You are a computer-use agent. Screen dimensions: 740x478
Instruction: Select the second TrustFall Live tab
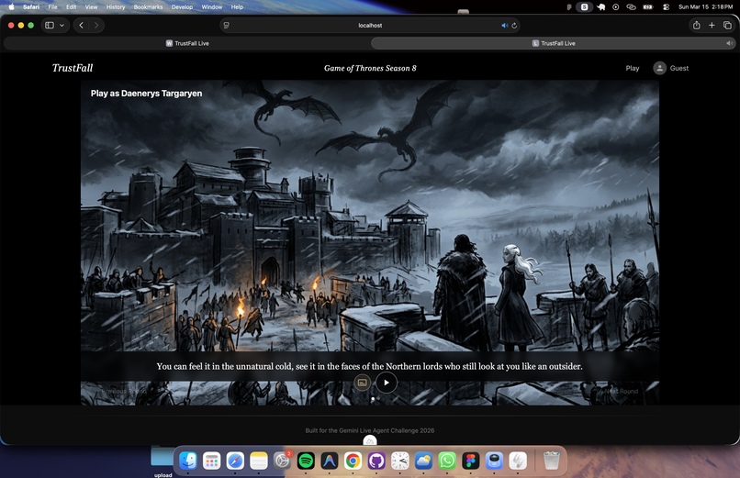coord(554,43)
